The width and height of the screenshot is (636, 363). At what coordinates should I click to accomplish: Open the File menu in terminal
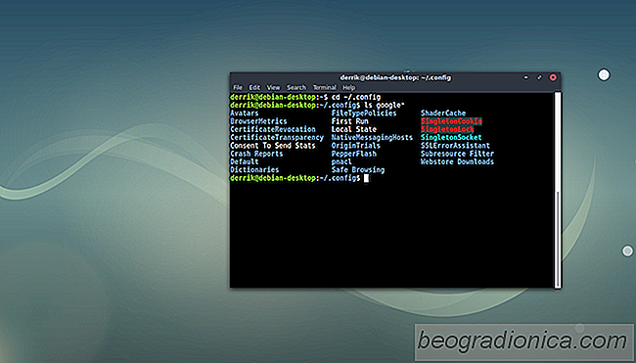pyautogui.click(x=238, y=87)
